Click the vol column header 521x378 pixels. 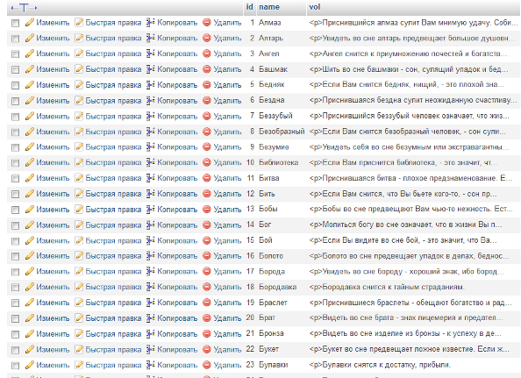(315, 7)
